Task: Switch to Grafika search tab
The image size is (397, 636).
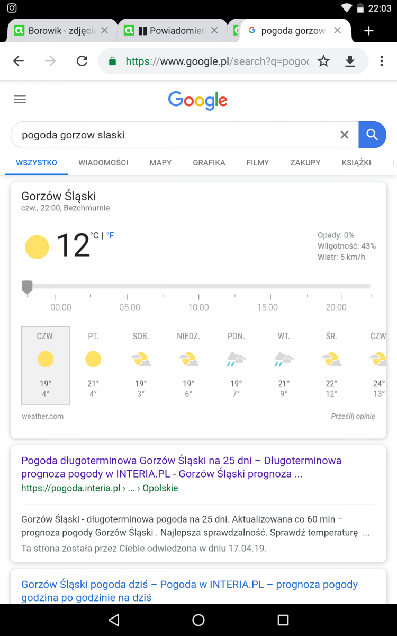Action: coord(209,163)
